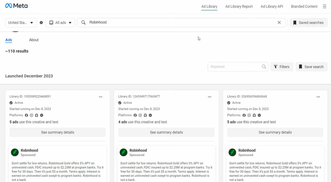Click Save search
331x182 pixels.
(x=311, y=67)
